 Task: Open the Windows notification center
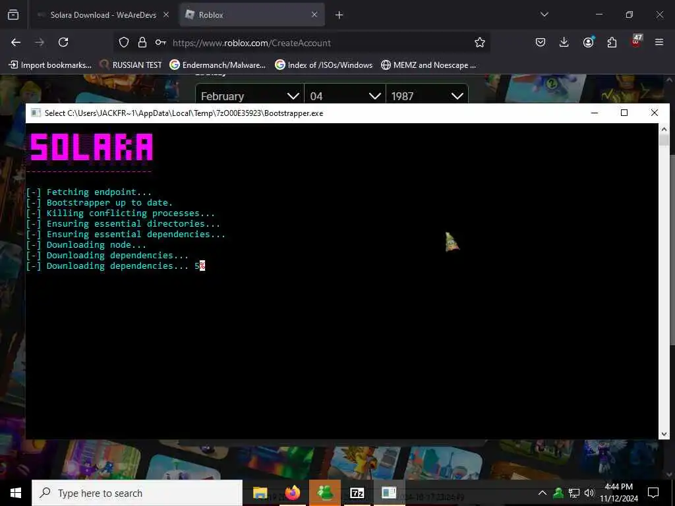tap(653, 493)
